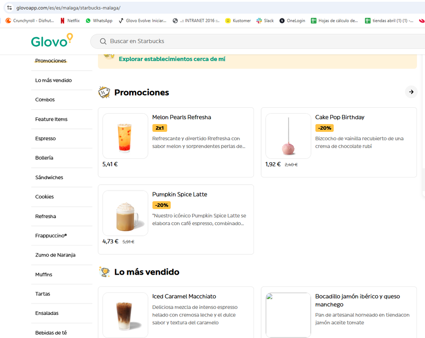
Task: Open Pumpkin Spice Latte product image
Action: (125, 213)
